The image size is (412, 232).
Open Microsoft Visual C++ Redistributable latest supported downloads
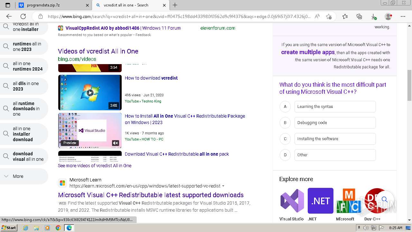pyautogui.click(x=151, y=195)
